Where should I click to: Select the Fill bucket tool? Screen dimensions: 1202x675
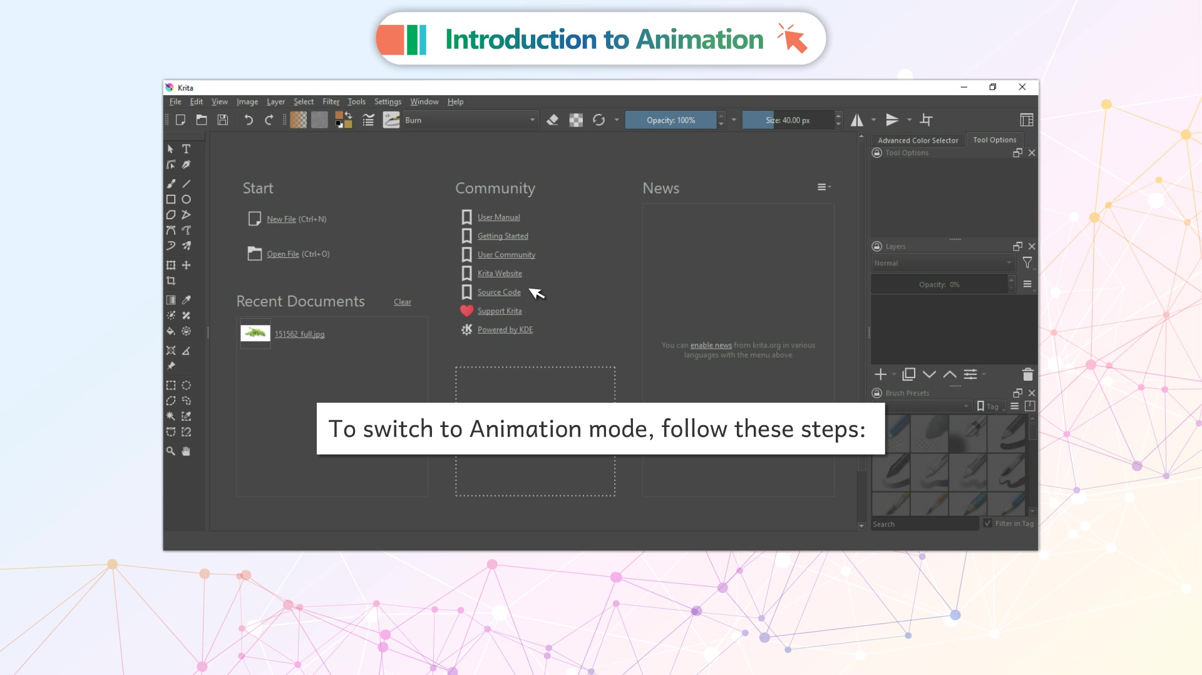click(x=171, y=331)
